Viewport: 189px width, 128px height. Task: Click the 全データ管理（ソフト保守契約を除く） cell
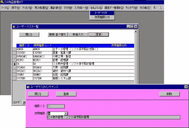point(93,49)
